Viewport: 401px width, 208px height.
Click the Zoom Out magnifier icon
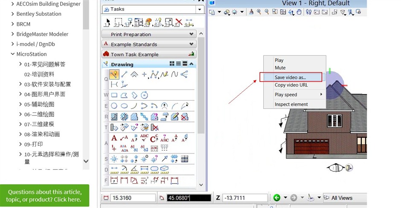pyautogui.click(x=267, y=12)
